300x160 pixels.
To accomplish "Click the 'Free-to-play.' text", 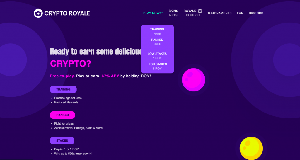I will pyautogui.click(x=62, y=76).
